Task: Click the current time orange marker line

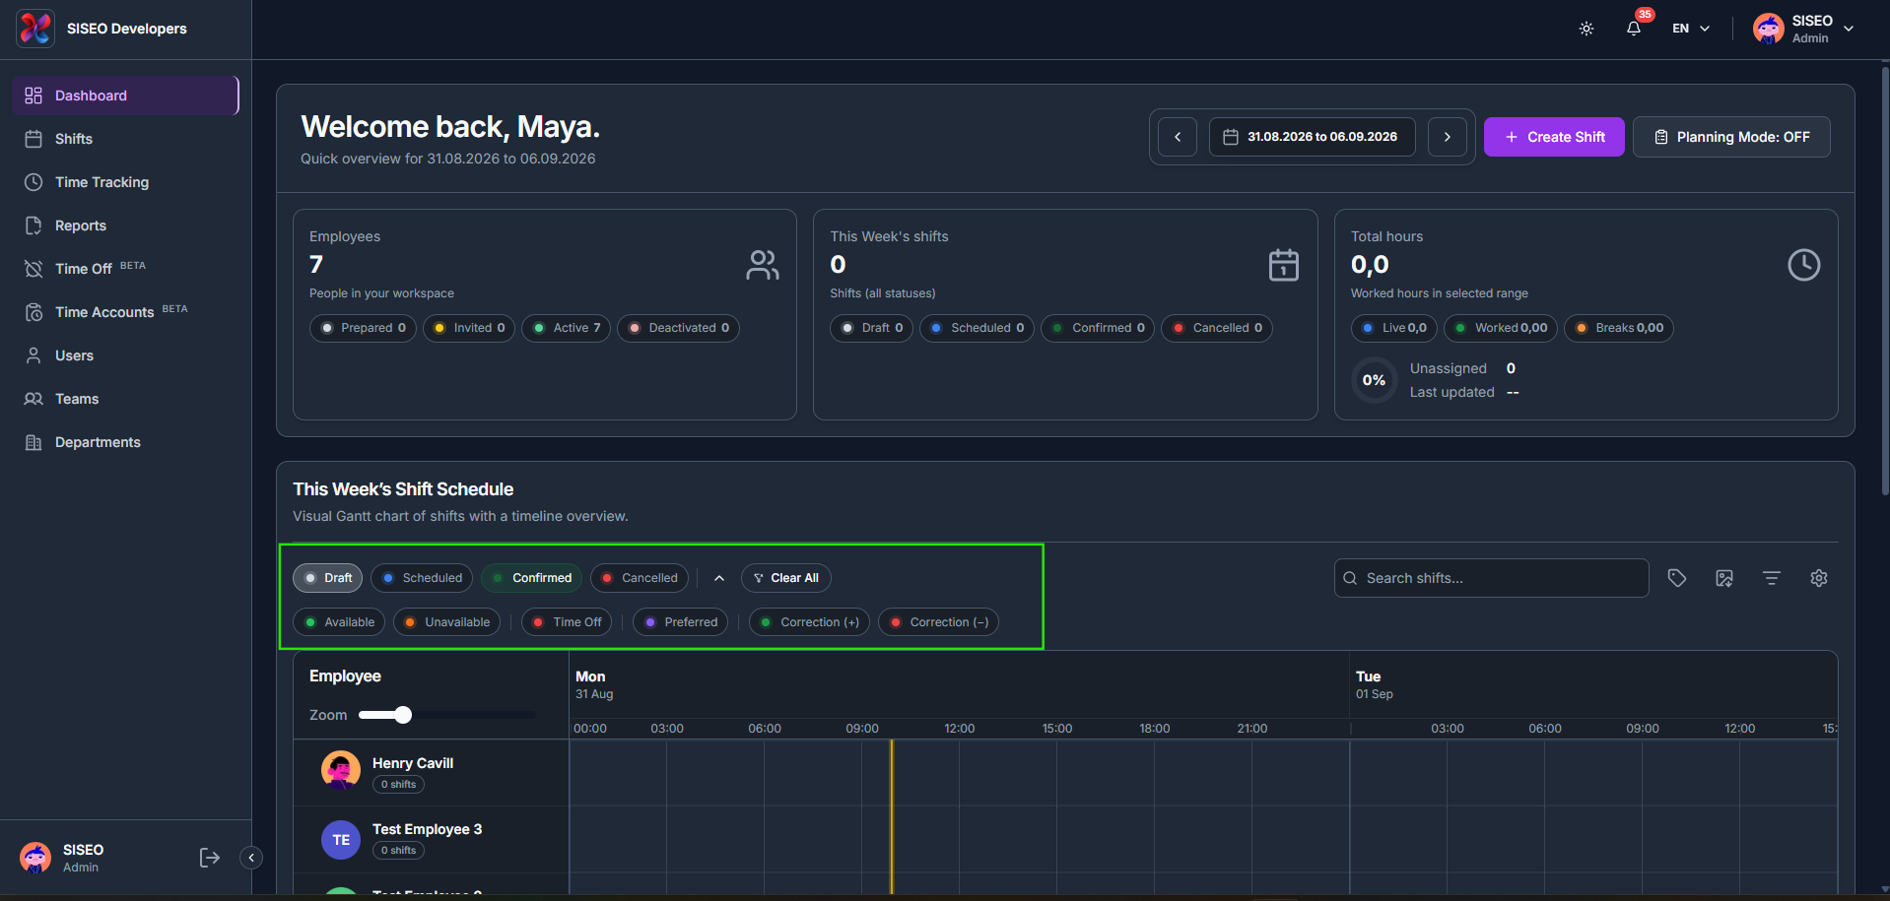Action: (892, 817)
